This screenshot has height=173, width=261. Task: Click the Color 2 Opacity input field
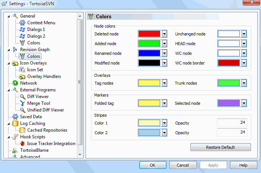pos(232,132)
